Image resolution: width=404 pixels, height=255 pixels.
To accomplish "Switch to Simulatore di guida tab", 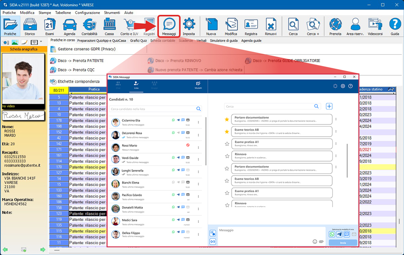I will (223, 40).
